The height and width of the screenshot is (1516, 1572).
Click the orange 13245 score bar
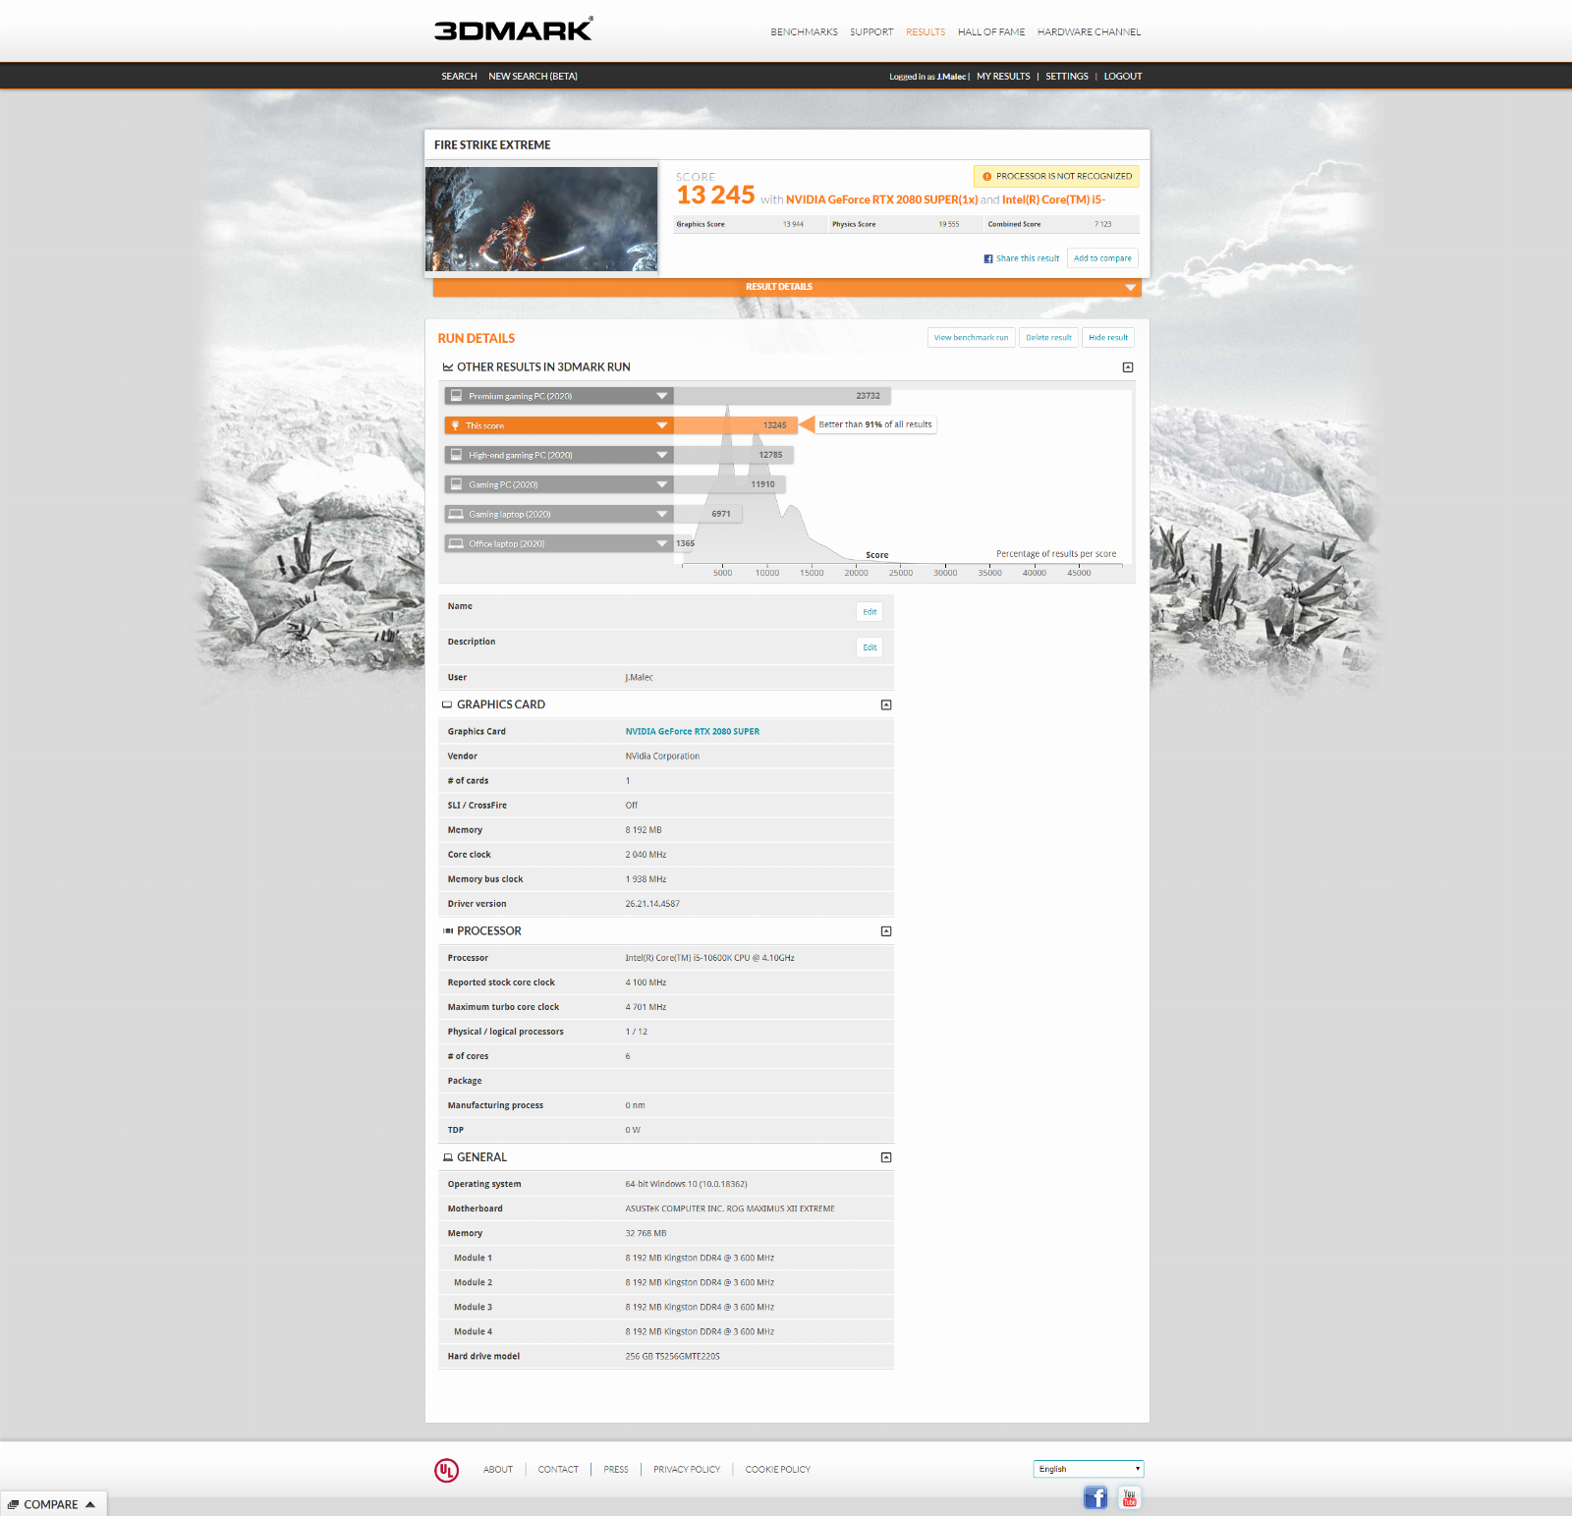click(735, 425)
